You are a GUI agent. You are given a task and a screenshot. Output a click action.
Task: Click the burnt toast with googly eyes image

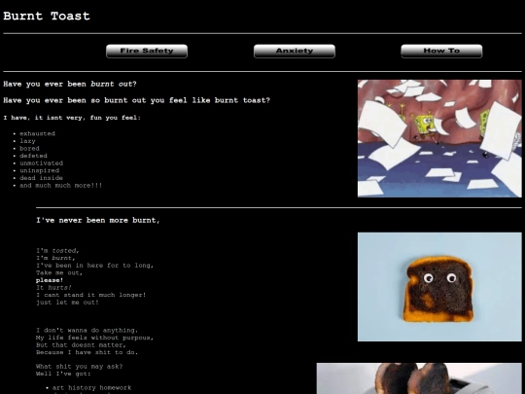(x=439, y=287)
